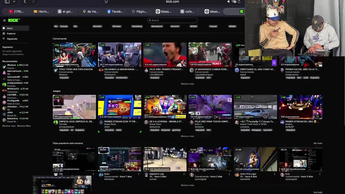Open the translate icon in the address bar
345x194 pixels.
click(x=234, y=2)
